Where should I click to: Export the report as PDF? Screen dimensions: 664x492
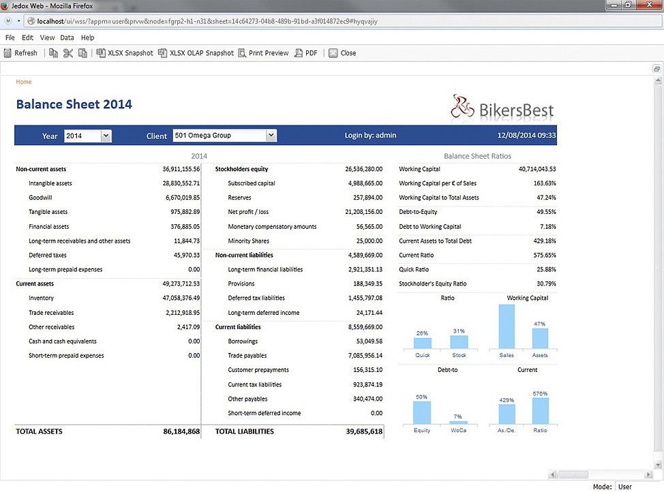click(306, 53)
